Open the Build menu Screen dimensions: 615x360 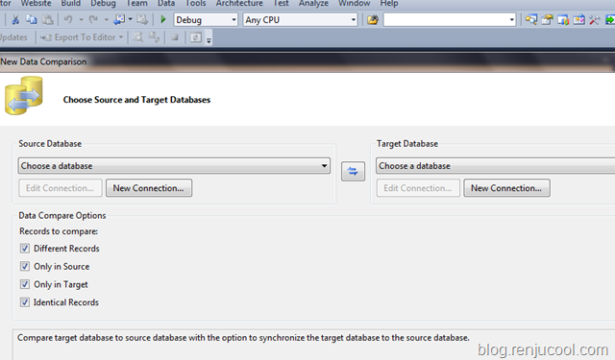(x=70, y=4)
